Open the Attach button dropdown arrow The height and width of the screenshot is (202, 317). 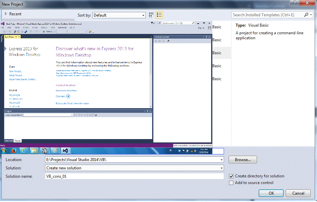[55, 32]
